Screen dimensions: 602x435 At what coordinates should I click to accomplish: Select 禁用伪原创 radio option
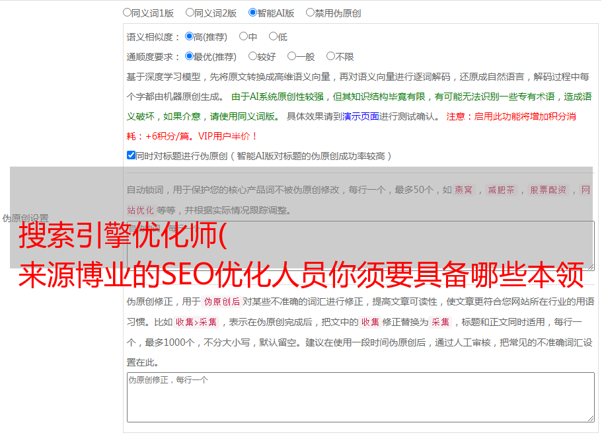pos(310,13)
